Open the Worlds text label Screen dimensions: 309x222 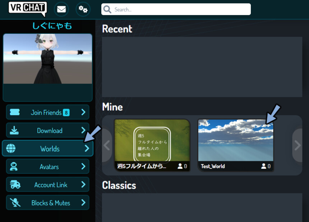click(x=50, y=149)
